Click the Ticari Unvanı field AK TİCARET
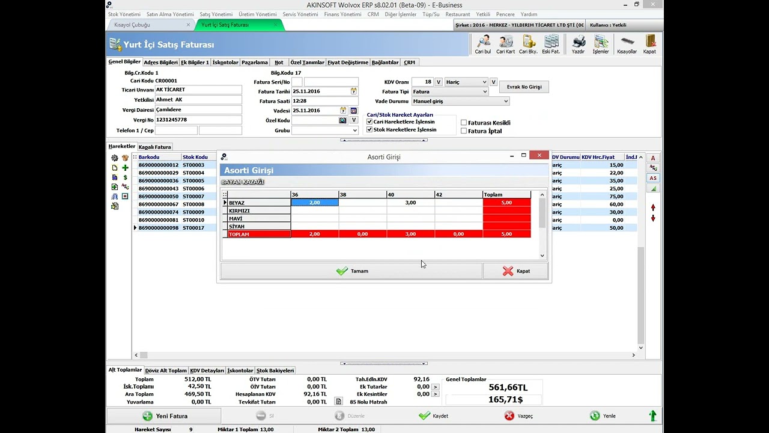The width and height of the screenshot is (769, 433). pyautogui.click(x=198, y=90)
